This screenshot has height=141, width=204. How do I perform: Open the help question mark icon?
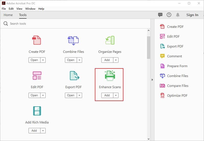169,15
